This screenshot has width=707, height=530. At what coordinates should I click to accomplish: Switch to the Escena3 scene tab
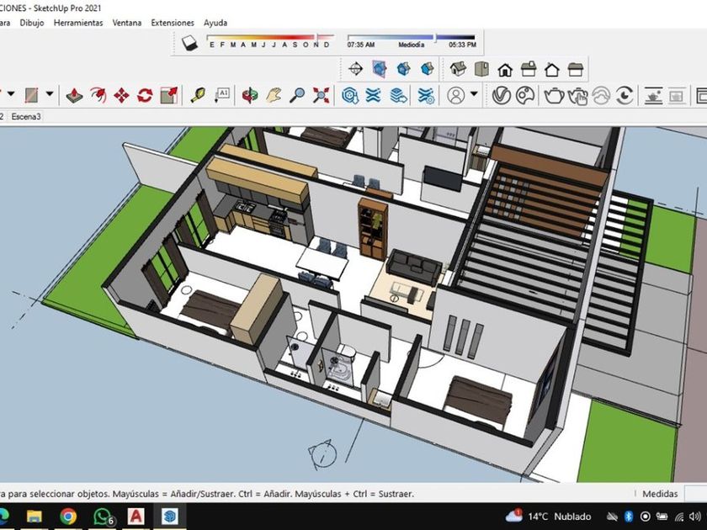[26, 116]
